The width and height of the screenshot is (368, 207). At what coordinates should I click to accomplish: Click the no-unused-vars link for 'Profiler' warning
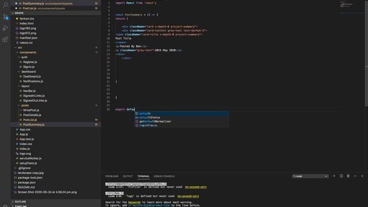(195, 187)
